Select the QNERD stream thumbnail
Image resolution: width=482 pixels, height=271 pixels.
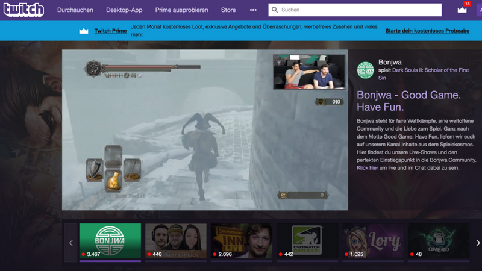click(x=439, y=241)
